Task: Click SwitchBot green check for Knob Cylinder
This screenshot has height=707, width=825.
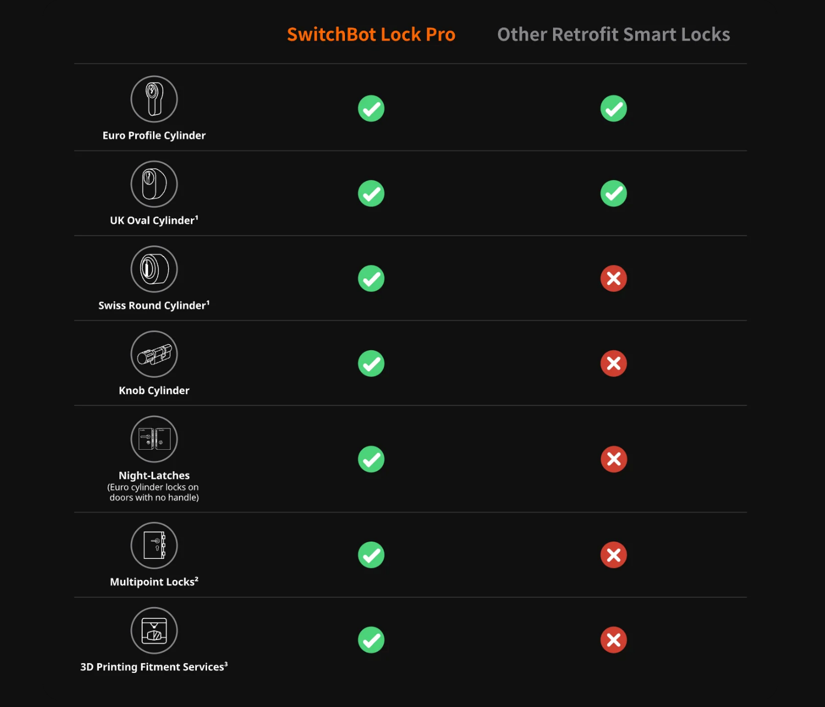Action: [371, 363]
